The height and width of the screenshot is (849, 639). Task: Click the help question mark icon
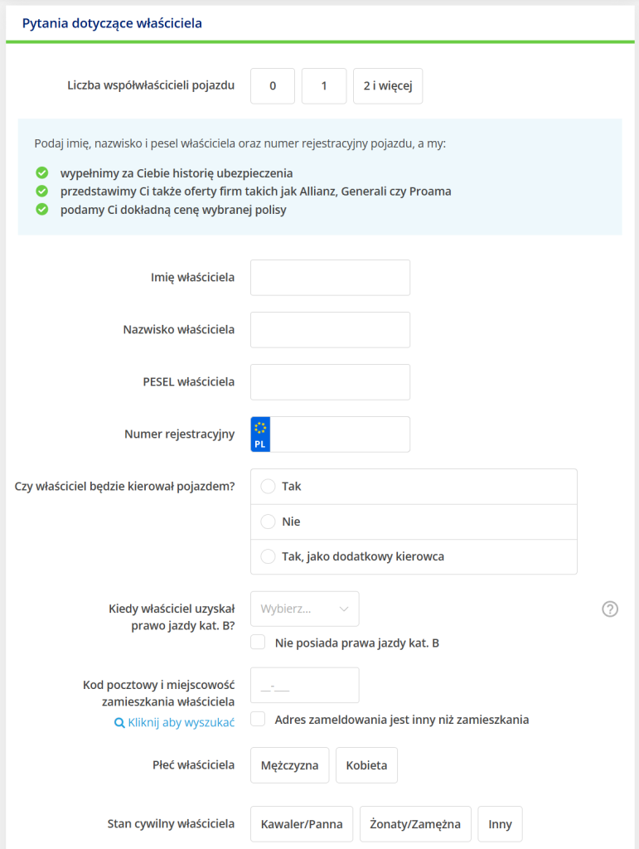click(x=610, y=609)
